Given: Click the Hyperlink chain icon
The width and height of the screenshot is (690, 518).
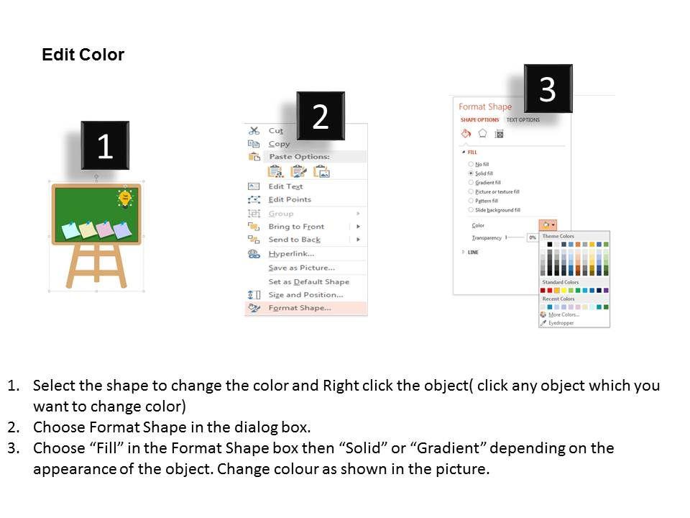Looking at the screenshot, I should (254, 253).
